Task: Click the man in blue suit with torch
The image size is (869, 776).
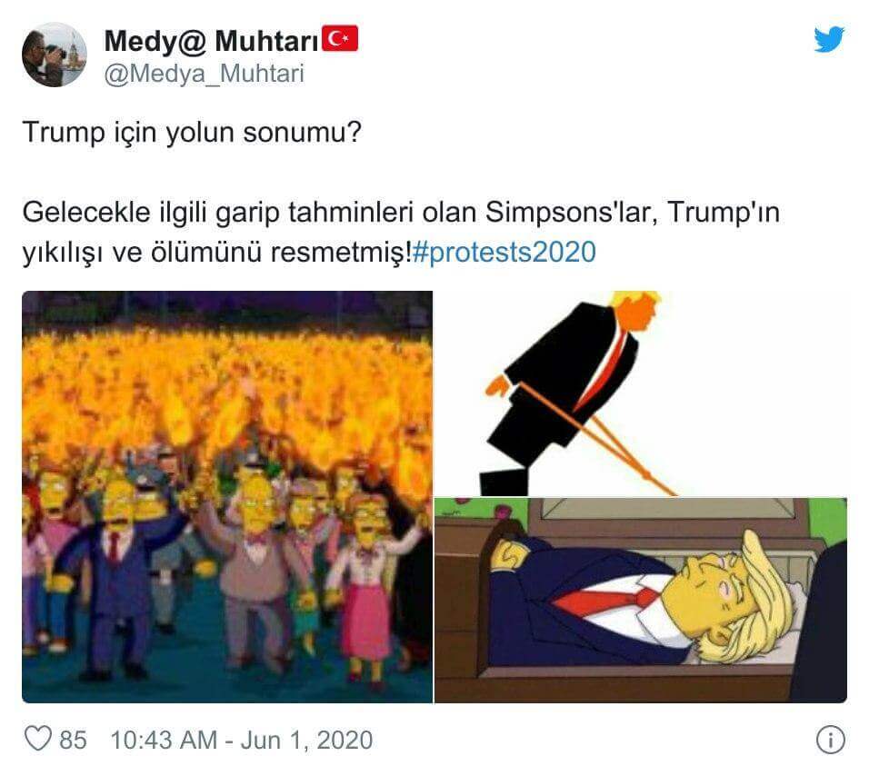Action: pyautogui.click(x=116, y=576)
